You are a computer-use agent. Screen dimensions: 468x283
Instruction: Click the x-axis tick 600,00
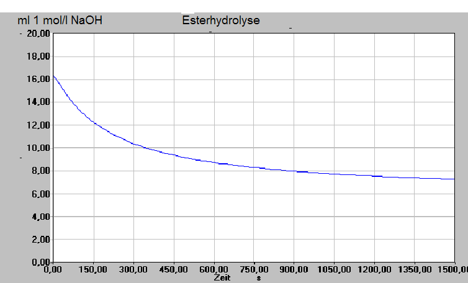point(214,269)
